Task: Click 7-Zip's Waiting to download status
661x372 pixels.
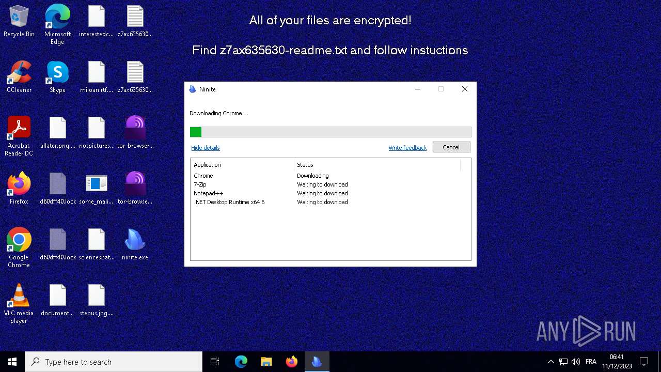Action: (x=322, y=184)
